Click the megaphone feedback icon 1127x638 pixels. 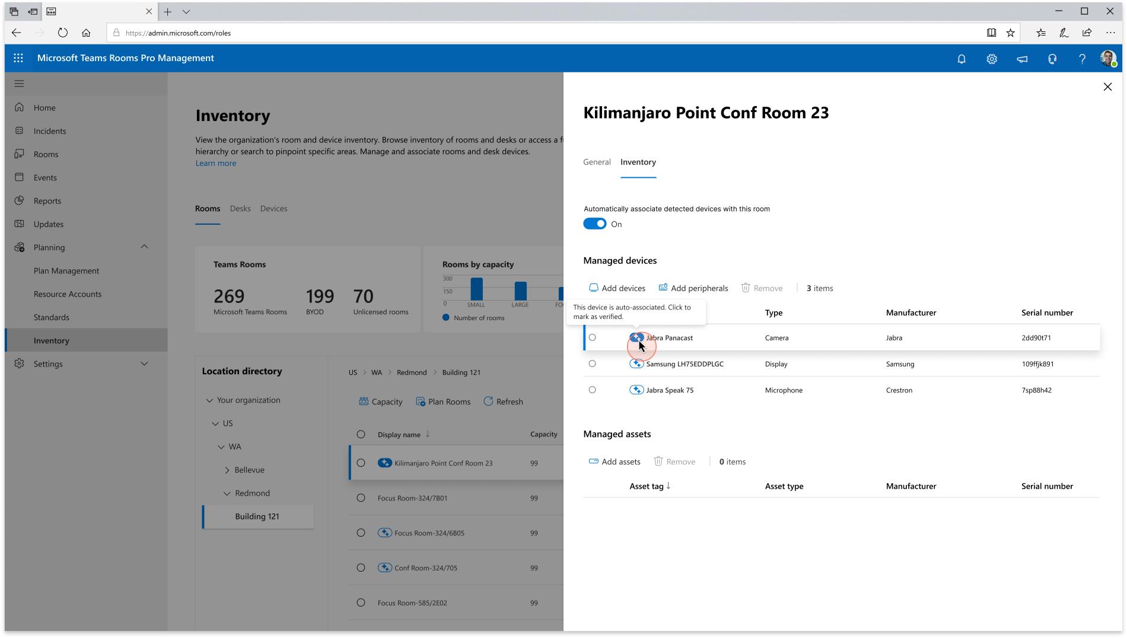1022,59
